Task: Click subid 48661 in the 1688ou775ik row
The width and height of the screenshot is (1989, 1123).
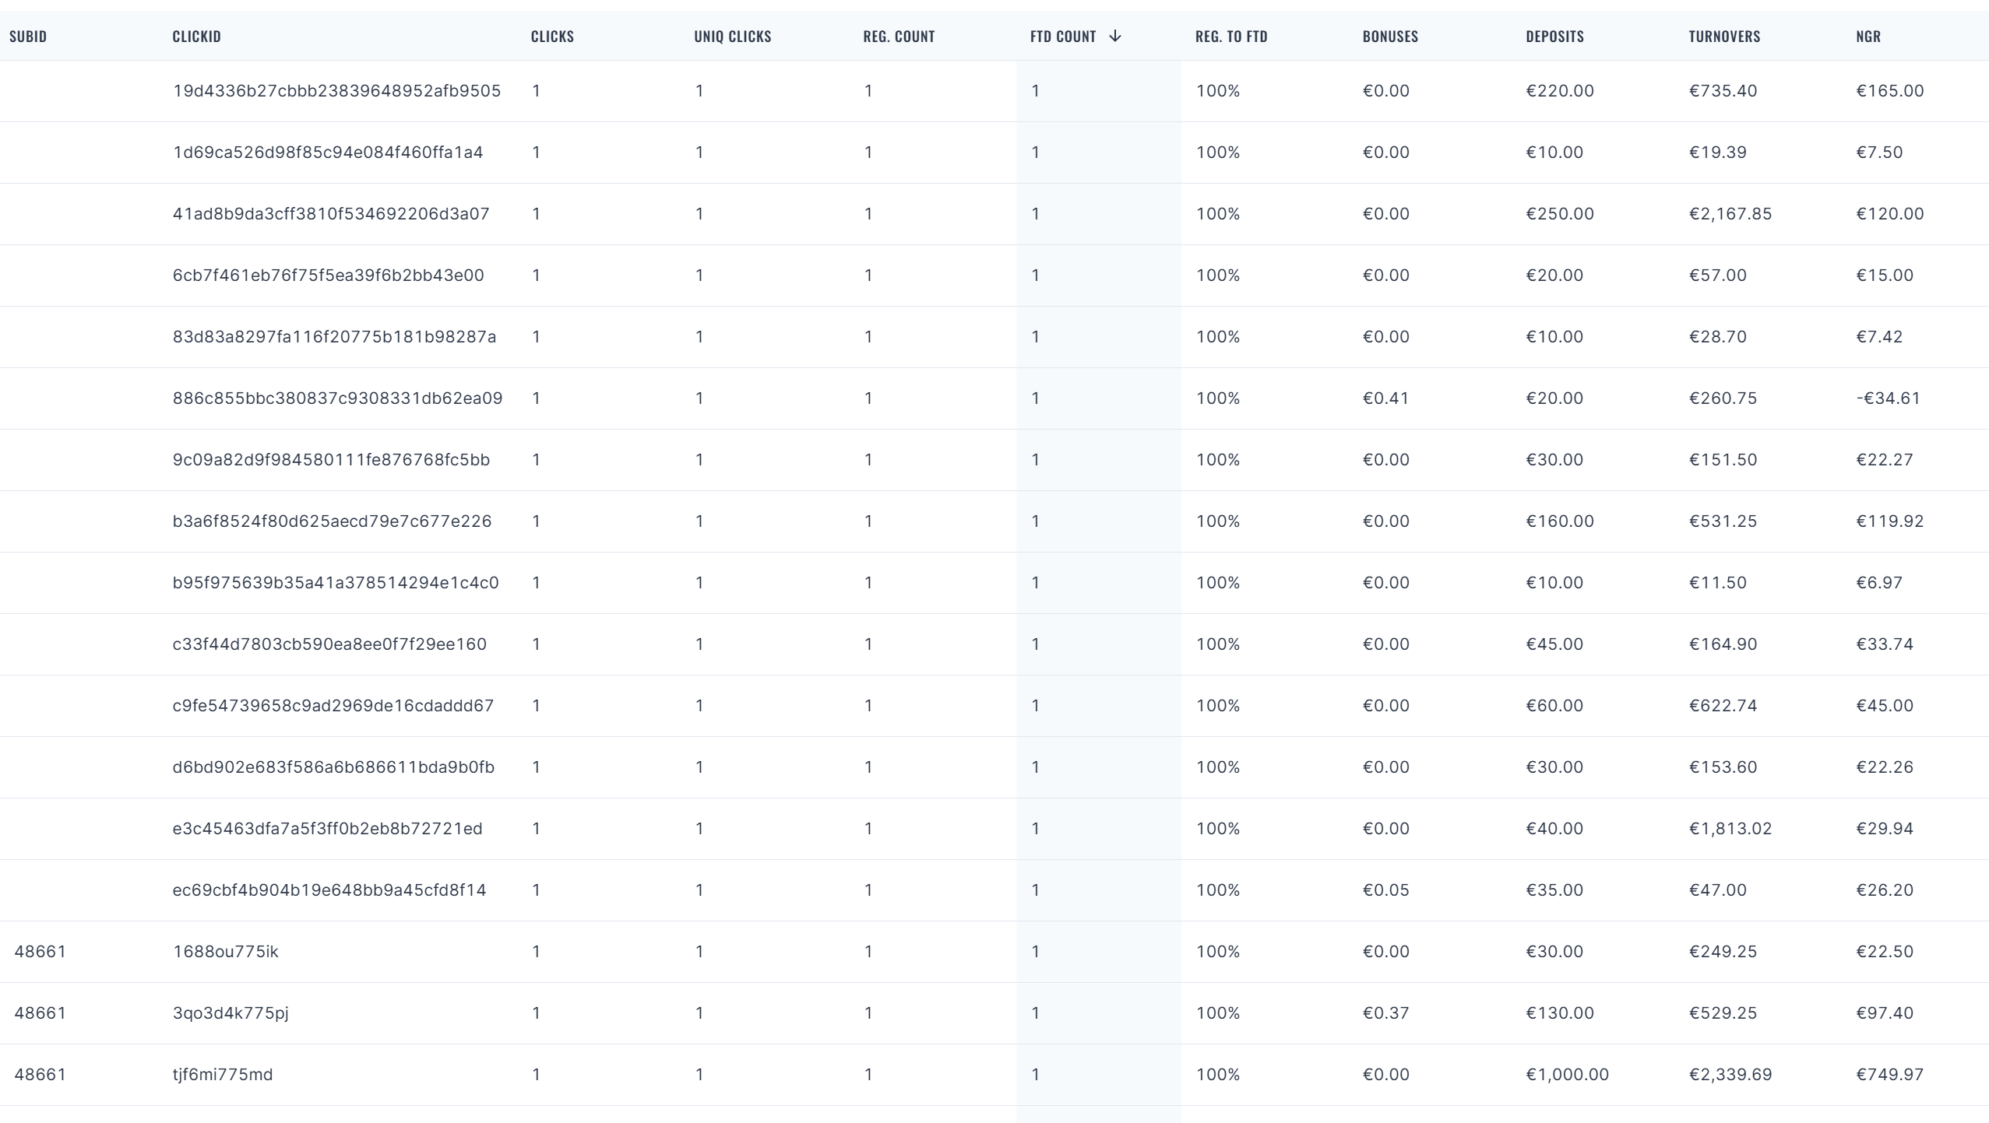Action: pyautogui.click(x=40, y=952)
